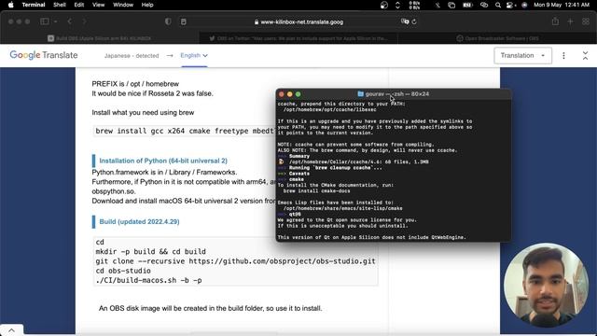This screenshot has width=597, height=336.
Task: Switch to Open Broadcaster Software tab
Action: point(497,38)
